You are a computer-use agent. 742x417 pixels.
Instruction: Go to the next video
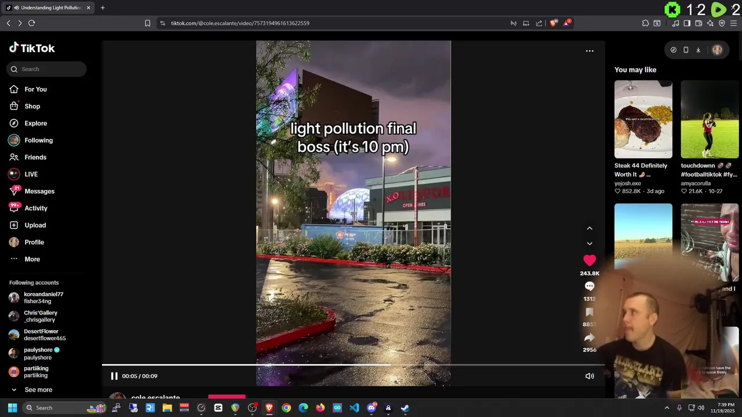coord(590,244)
